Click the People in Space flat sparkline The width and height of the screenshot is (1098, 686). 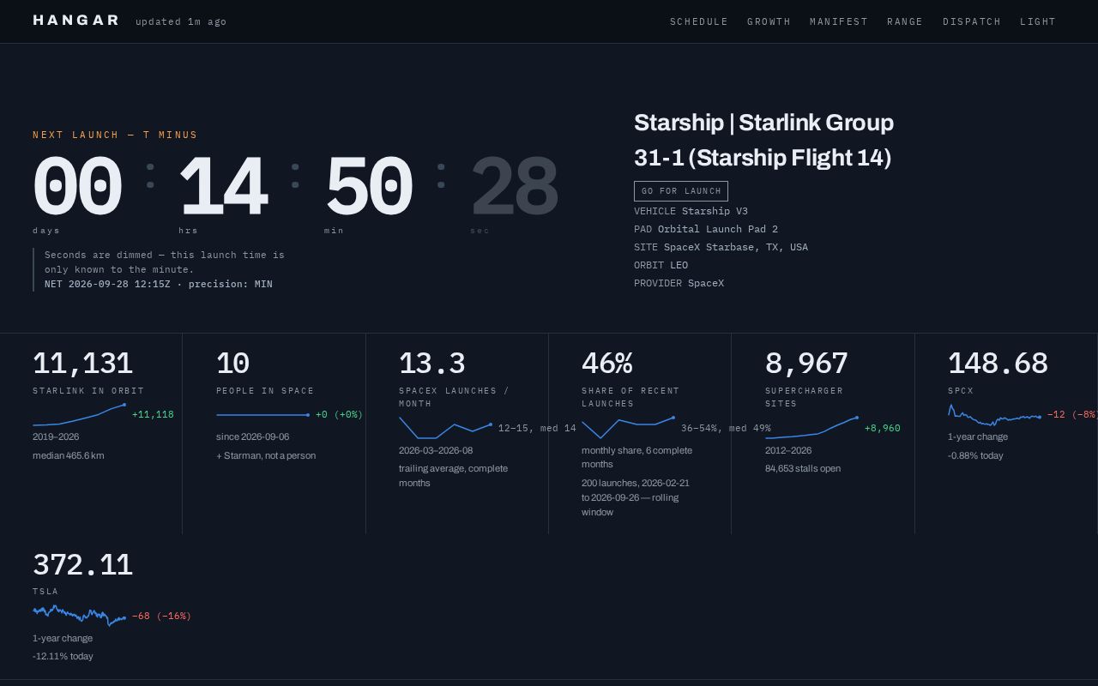tap(262, 415)
